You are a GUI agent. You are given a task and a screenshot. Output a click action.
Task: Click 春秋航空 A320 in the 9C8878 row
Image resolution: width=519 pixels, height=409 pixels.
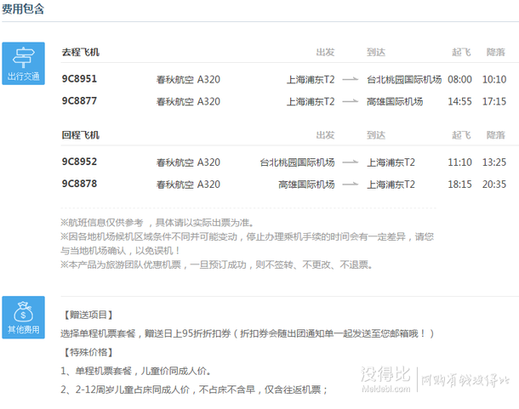[x=188, y=185]
